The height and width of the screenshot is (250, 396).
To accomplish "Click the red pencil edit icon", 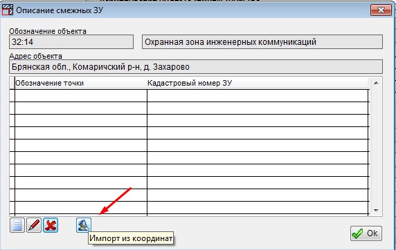I will pos(34,225).
